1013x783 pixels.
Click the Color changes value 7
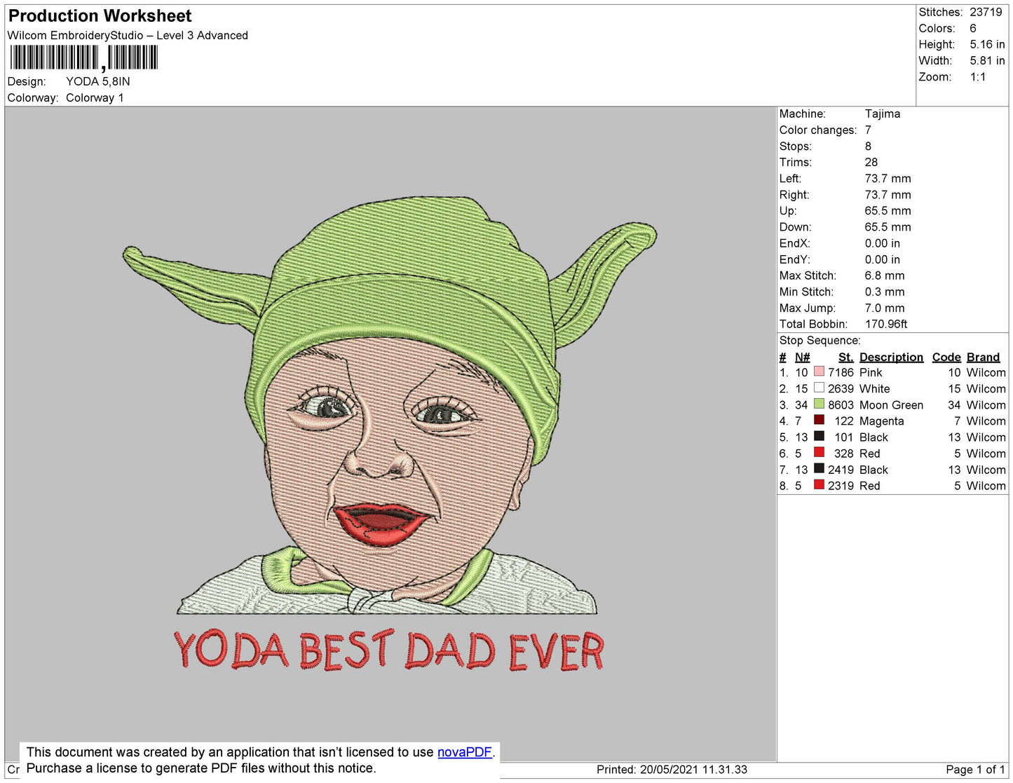point(868,130)
